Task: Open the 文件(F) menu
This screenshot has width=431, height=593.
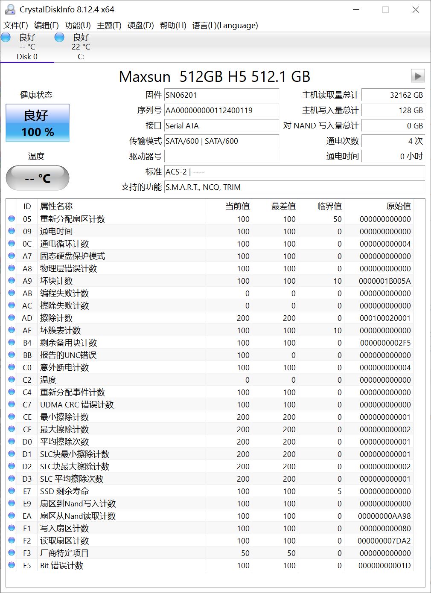Action: tap(16, 26)
